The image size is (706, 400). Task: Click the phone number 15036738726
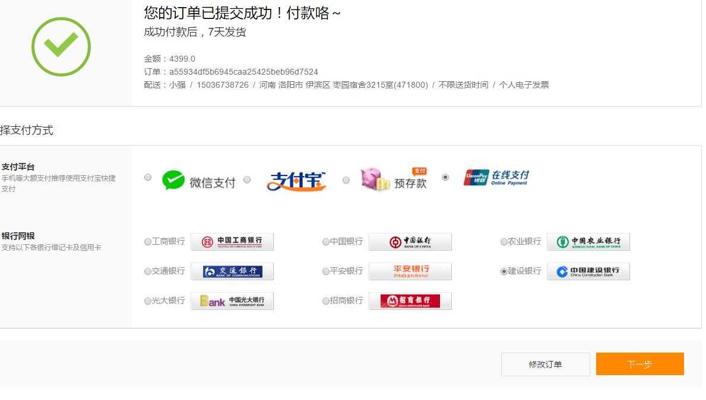223,85
